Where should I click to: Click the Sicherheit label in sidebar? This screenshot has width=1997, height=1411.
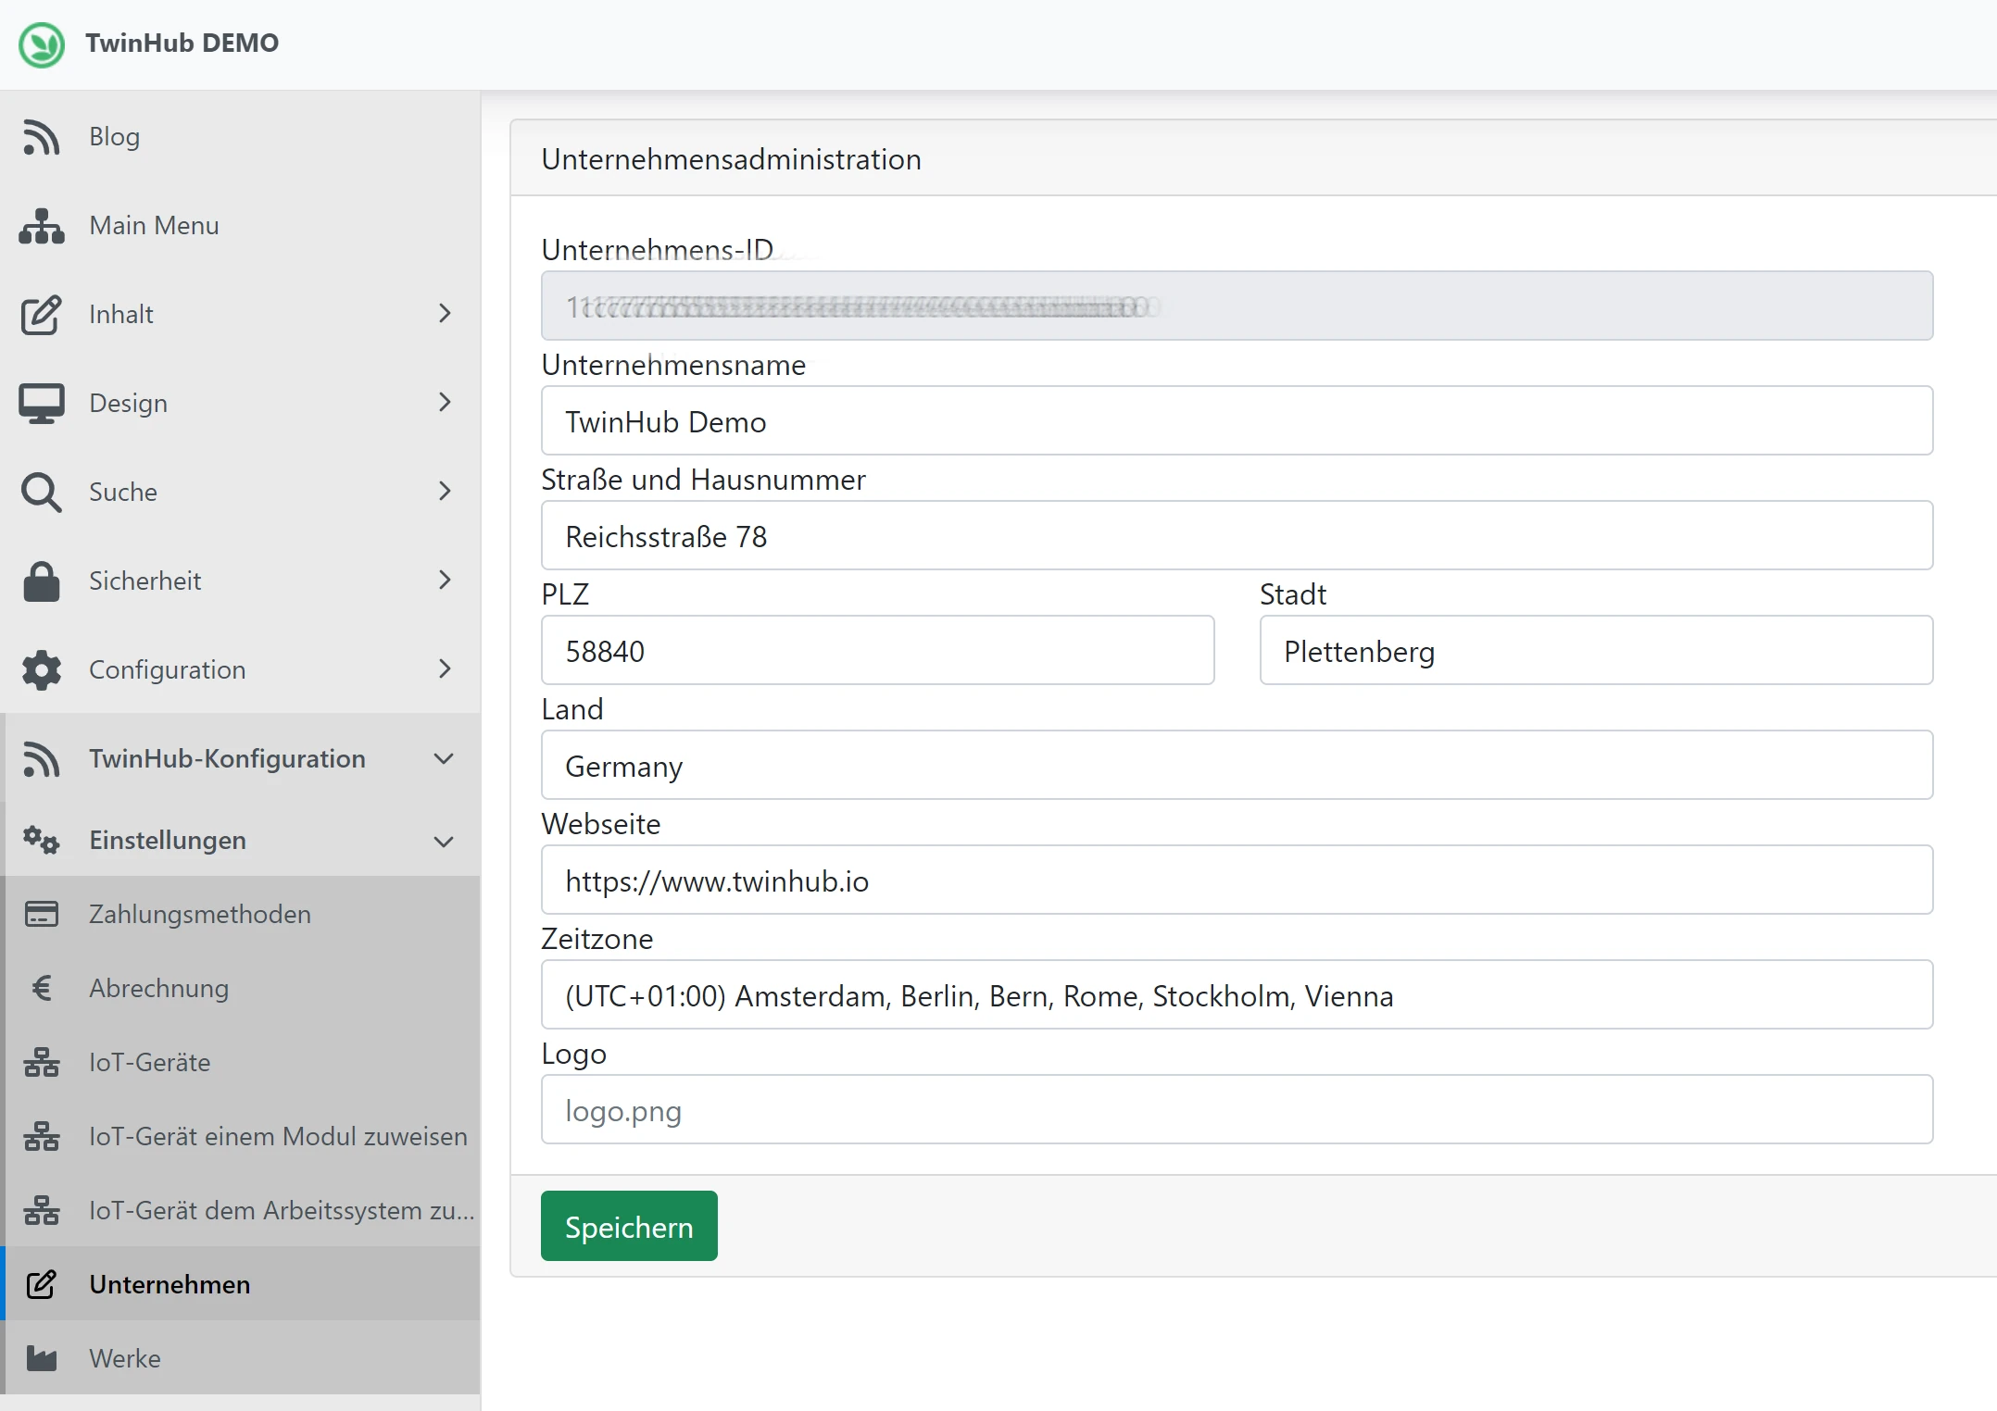point(144,581)
